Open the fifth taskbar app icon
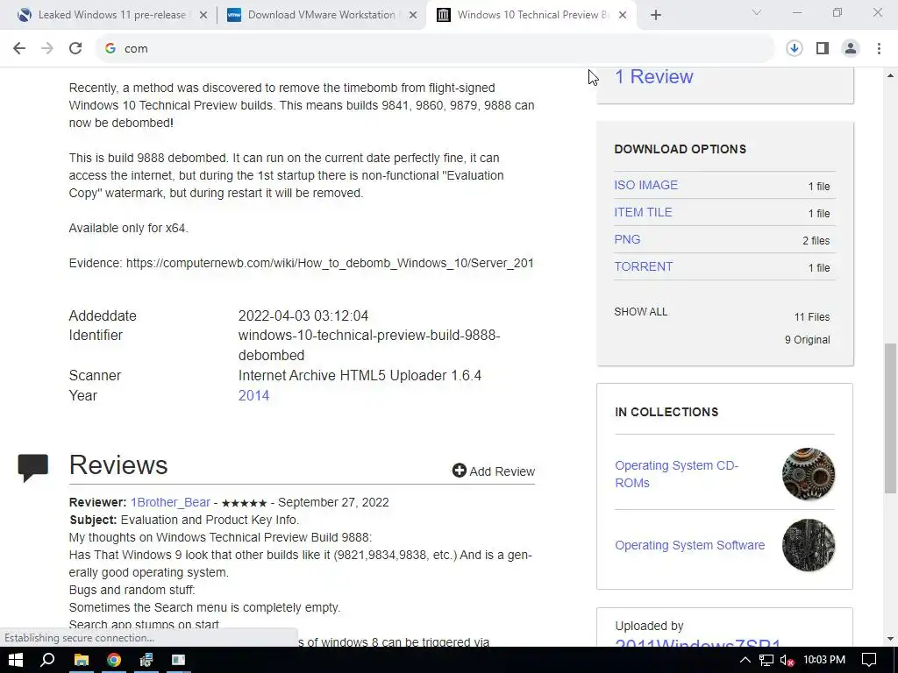 [146, 660]
